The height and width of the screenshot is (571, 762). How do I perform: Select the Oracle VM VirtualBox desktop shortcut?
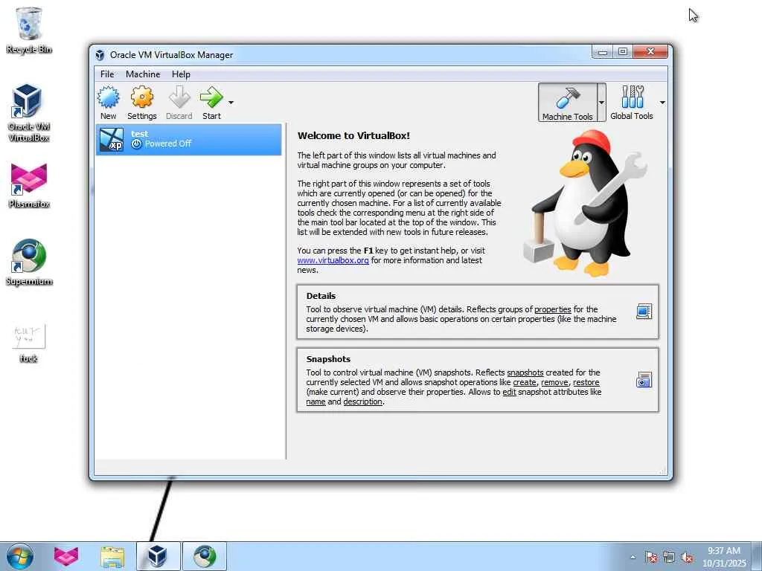29,113
